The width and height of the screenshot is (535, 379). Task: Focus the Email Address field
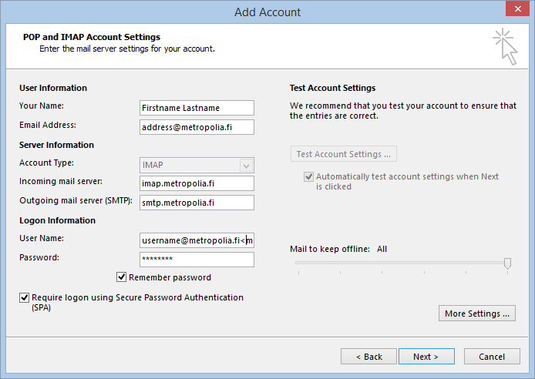(197, 127)
